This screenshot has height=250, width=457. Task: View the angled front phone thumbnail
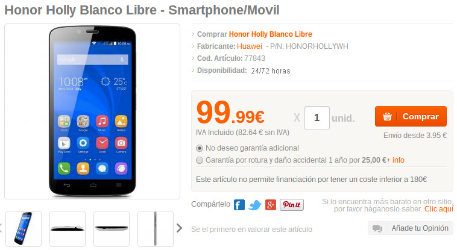tap(24, 229)
